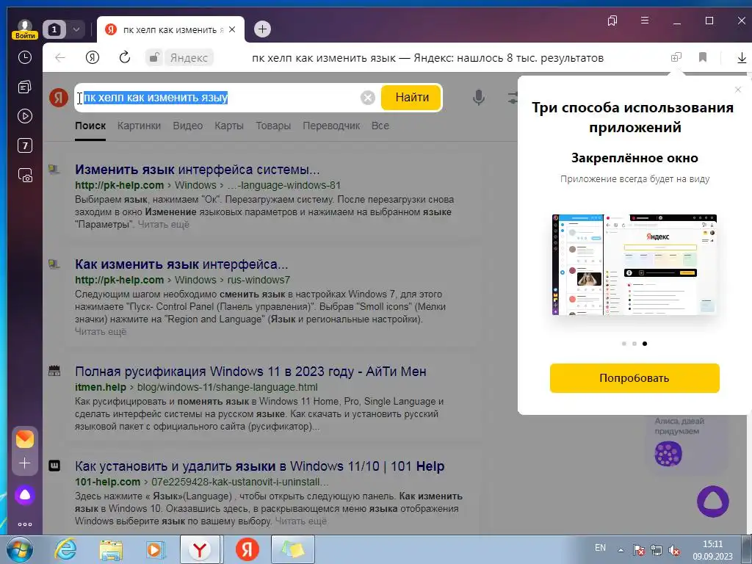Switch to Видео tab
This screenshot has width=752, height=564.
click(187, 126)
